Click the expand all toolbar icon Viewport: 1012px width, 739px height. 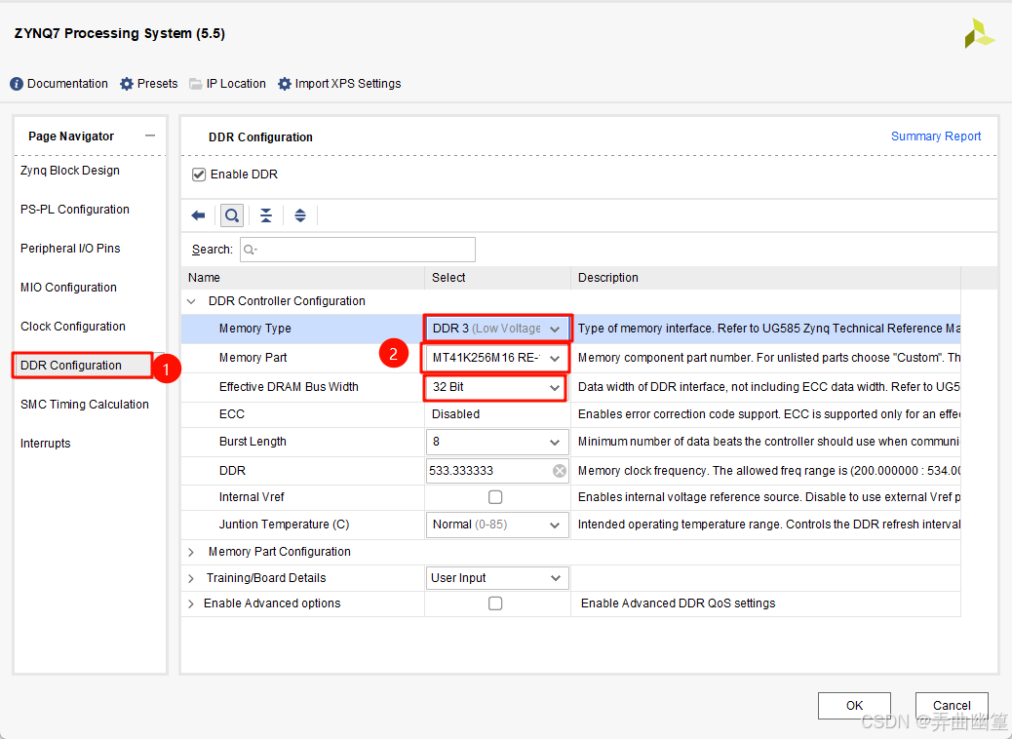(300, 215)
